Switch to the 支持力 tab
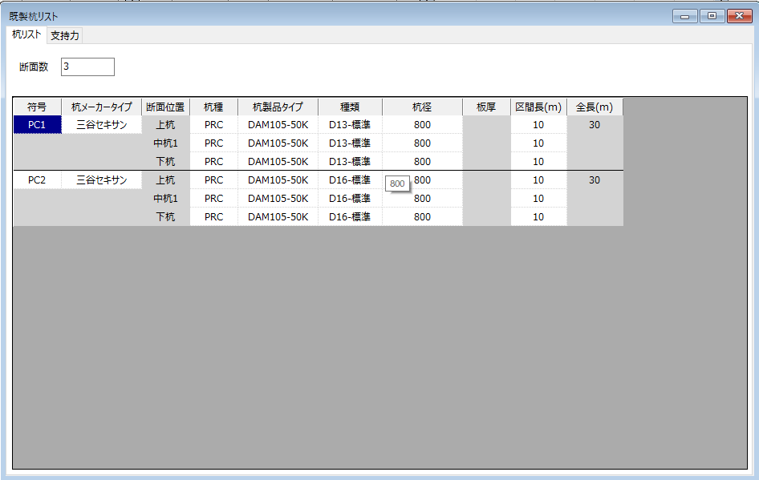 pyautogui.click(x=64, y=35)
